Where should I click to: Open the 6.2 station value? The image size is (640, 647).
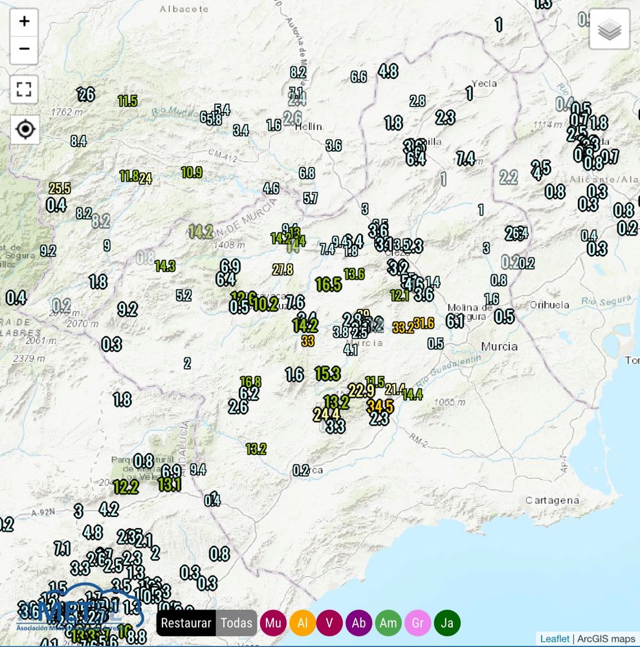249,393
